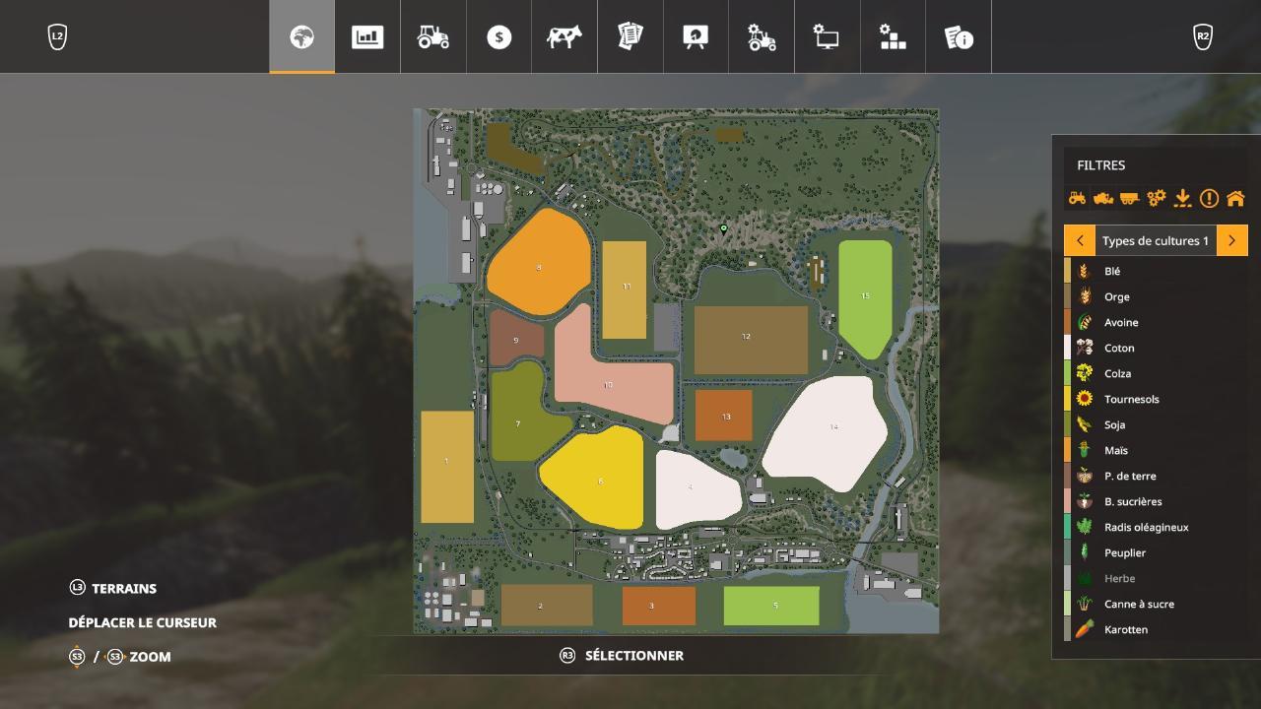1261x709 pixels.
Task: Click the Coton crop icon
Action: (x=1085, y=348)
